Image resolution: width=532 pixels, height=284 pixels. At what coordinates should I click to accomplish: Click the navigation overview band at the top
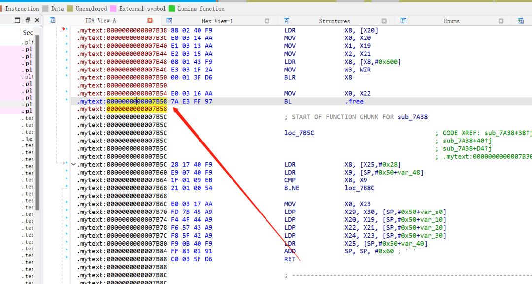[266, 1]
